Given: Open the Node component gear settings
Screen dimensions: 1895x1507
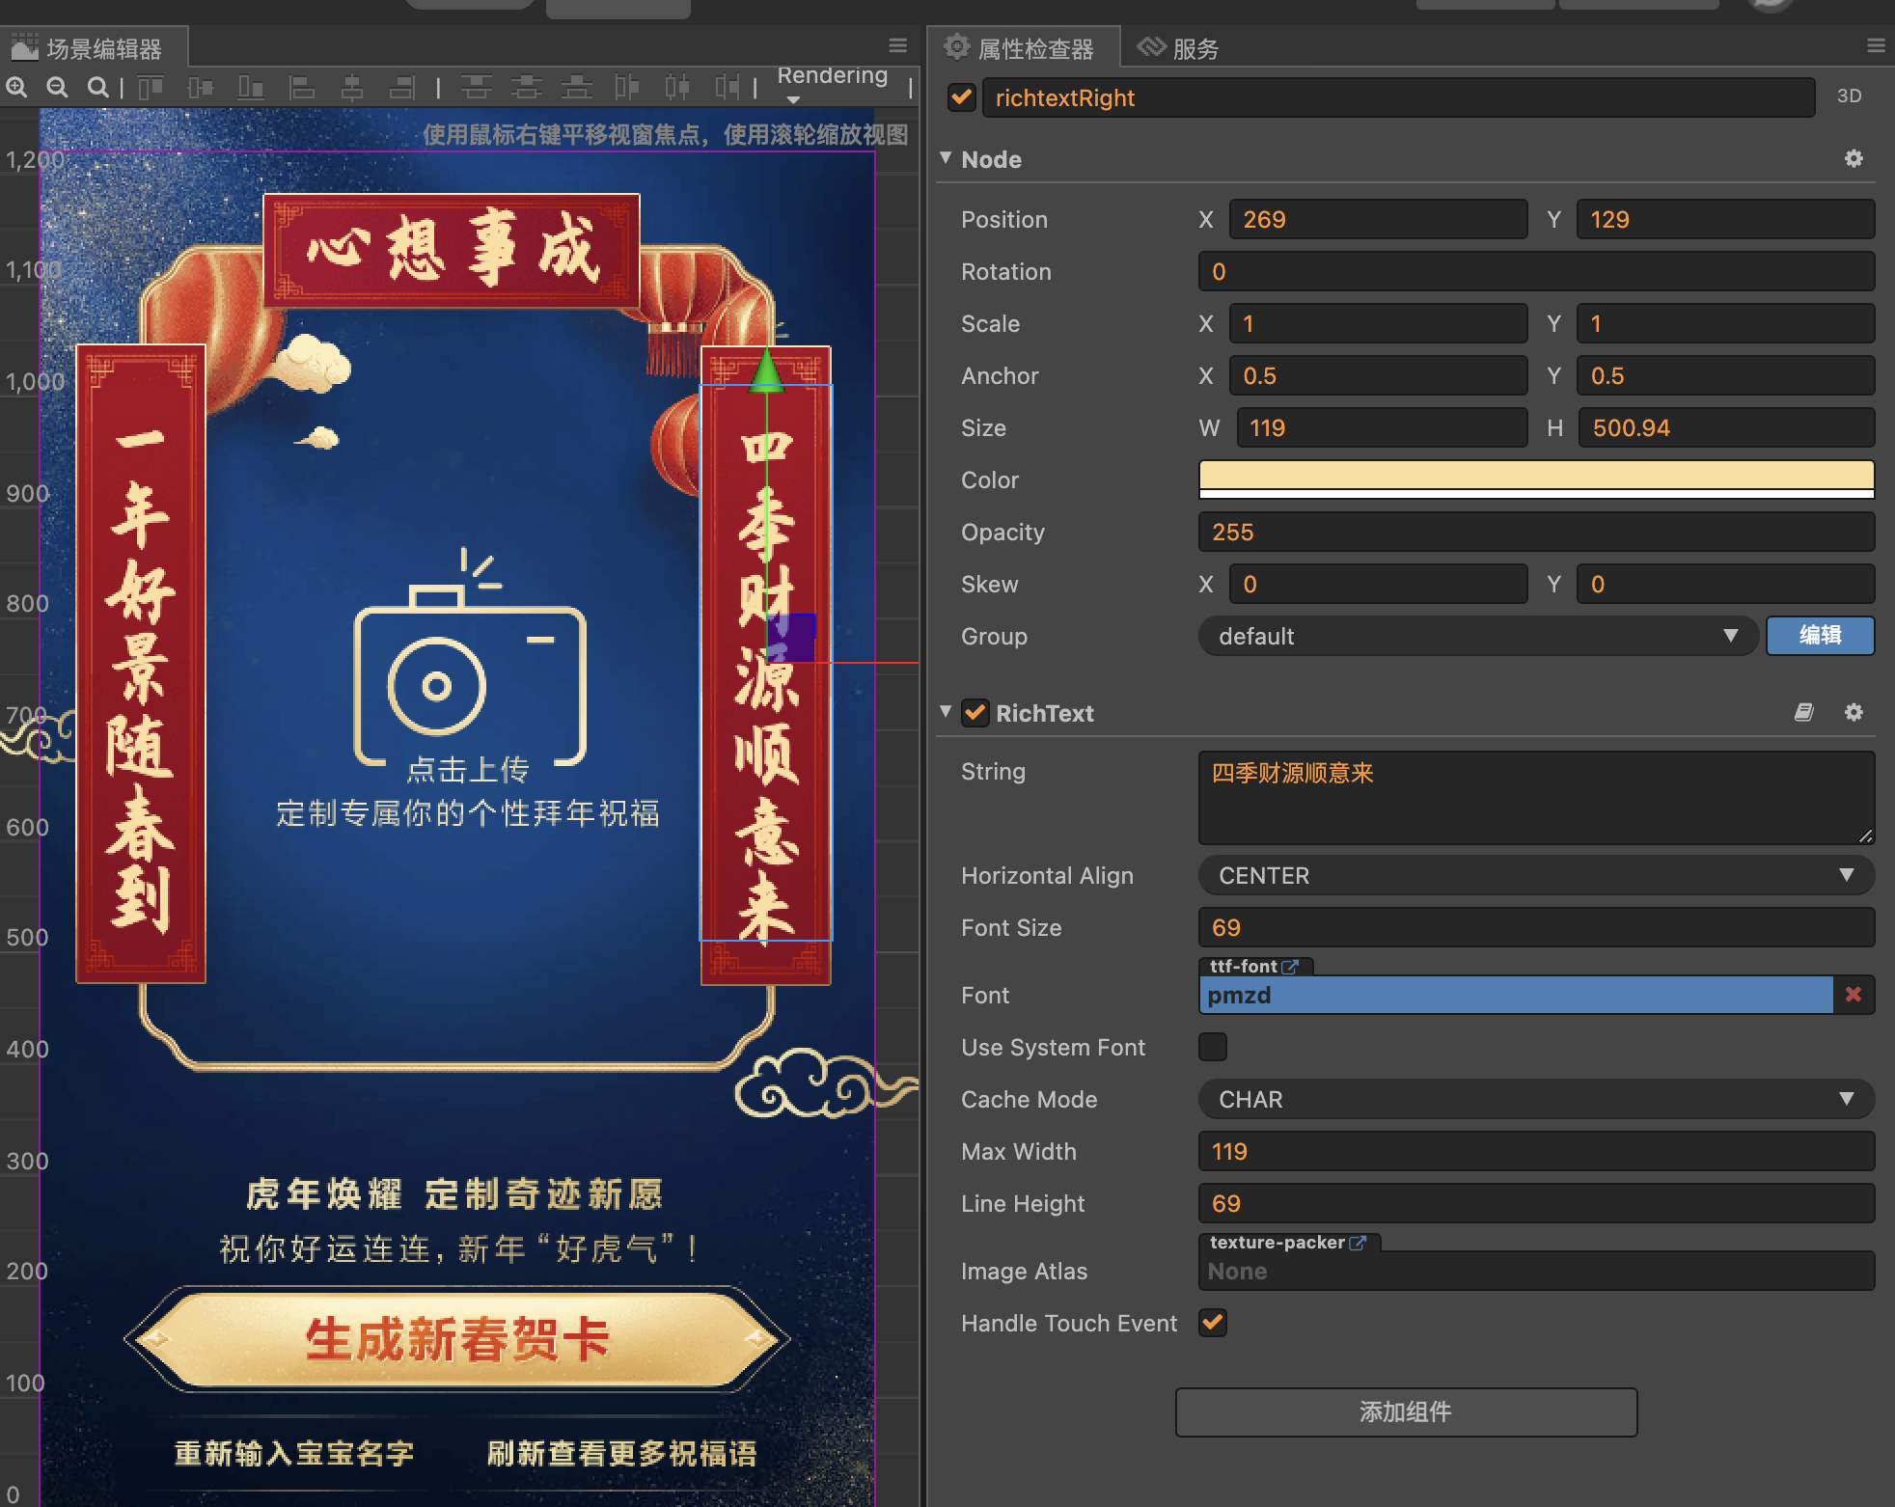Looking at the screenshot, I should 1853,159.
